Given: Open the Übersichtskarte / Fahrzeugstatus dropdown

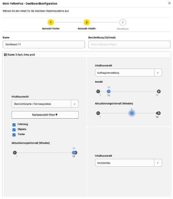Looking at the screenshot, I should pyautogui.click(x=74, y=104).
